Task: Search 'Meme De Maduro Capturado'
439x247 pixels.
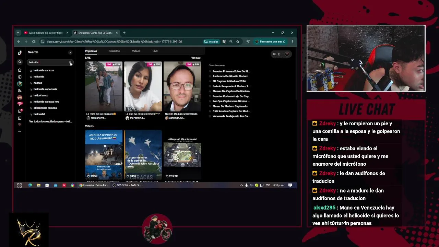Action: click(230, 106)
